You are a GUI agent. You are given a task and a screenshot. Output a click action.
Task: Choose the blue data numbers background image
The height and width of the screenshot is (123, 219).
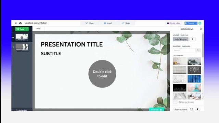[x=194, y=79]
